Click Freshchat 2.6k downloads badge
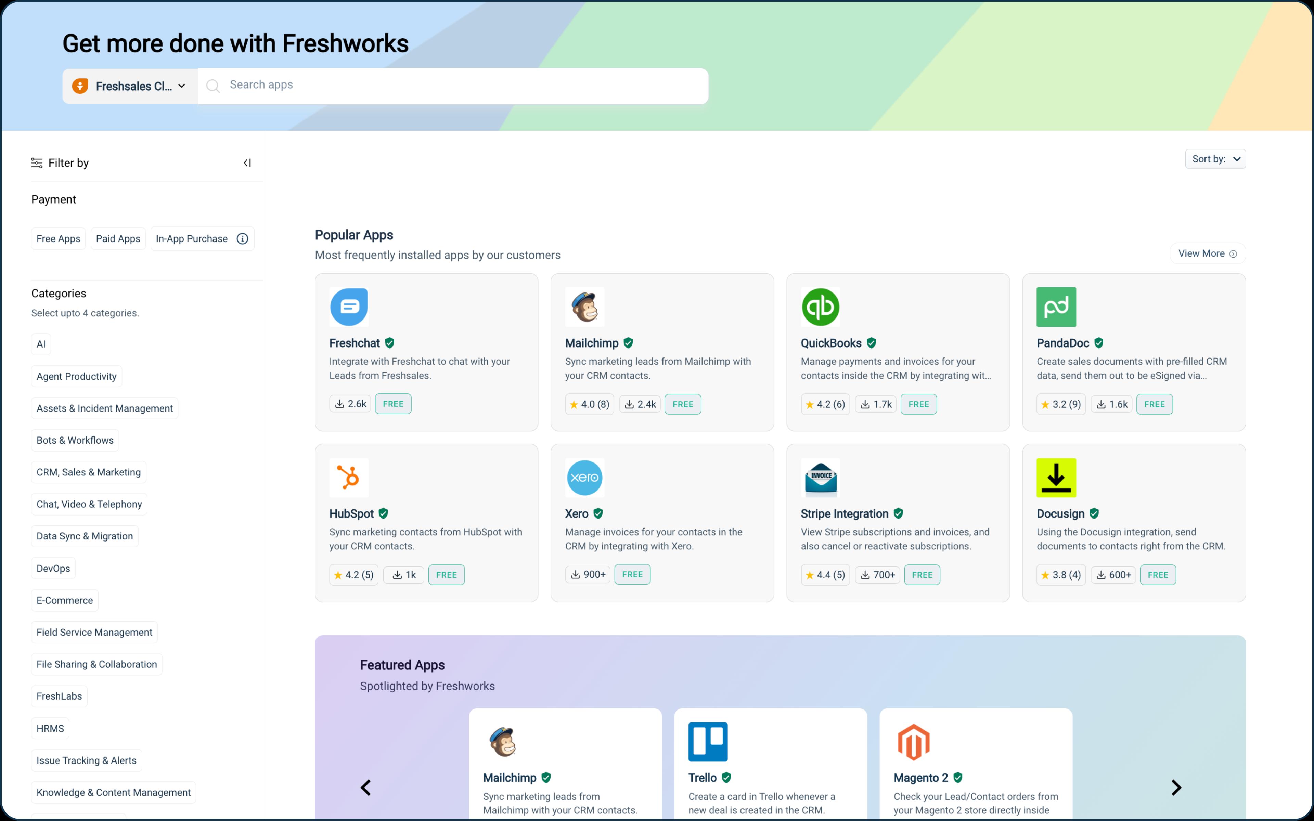The width and height of the screenshot is (1314, 821). click(x=350, y=403)
